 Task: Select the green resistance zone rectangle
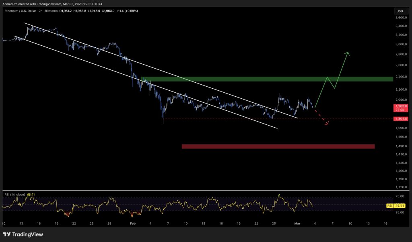[266, 79]
